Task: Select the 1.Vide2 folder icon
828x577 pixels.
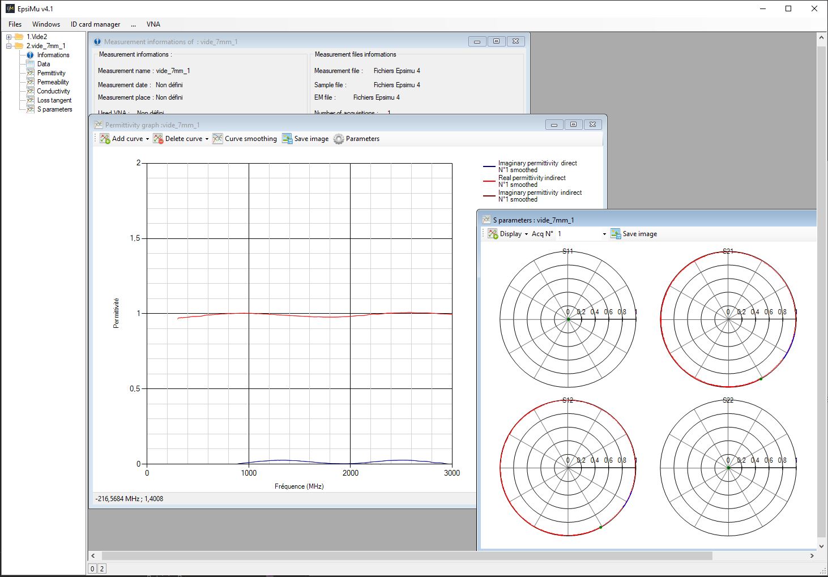Action: click(x=19, y=37)
